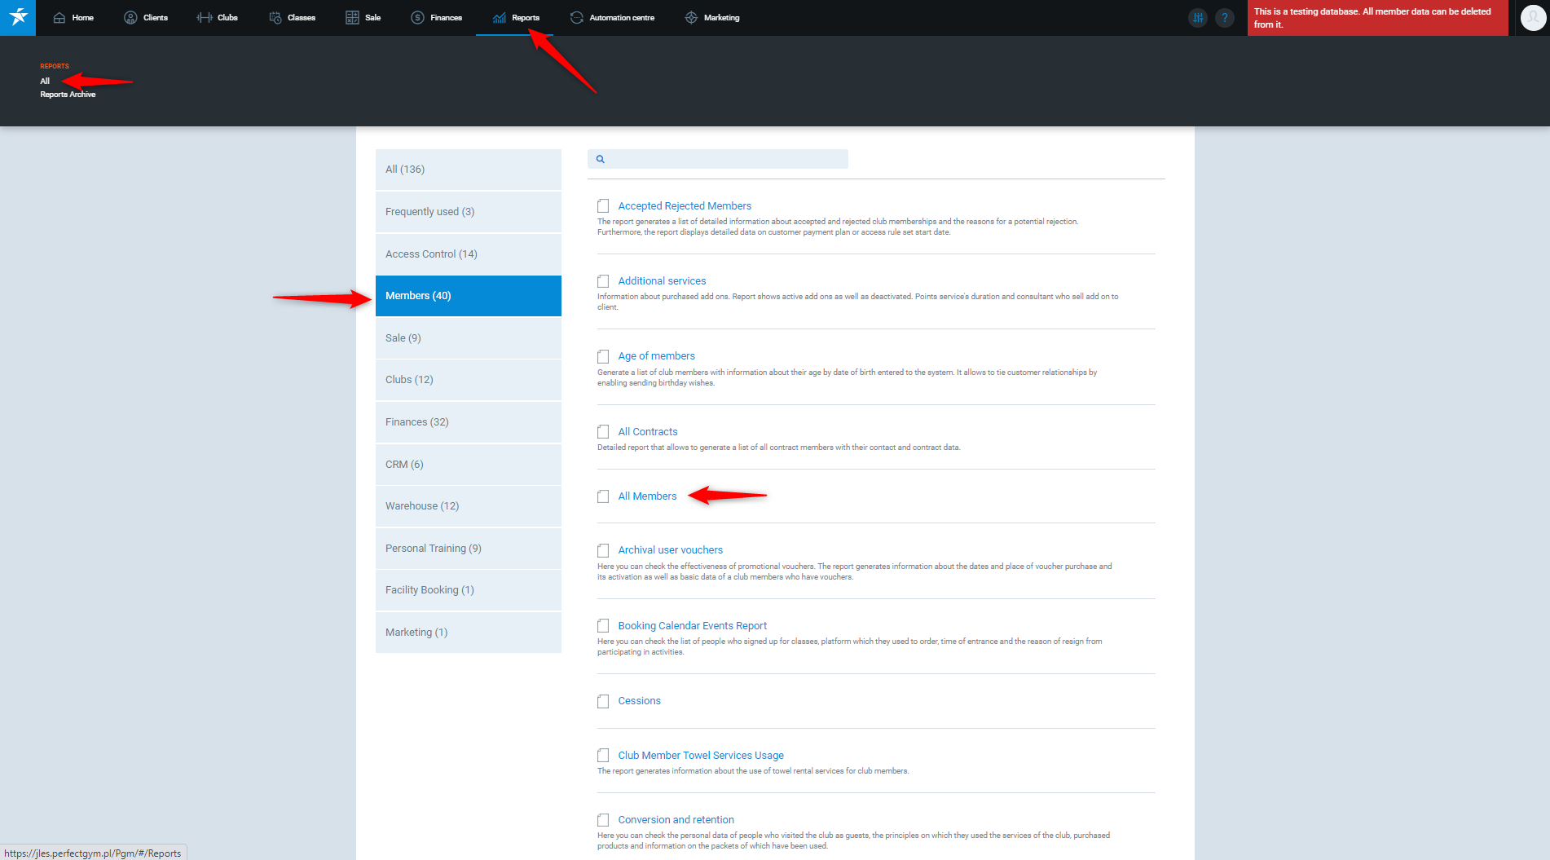Open the Automation centre menu
1550x860 pixels.
(612, 18)
